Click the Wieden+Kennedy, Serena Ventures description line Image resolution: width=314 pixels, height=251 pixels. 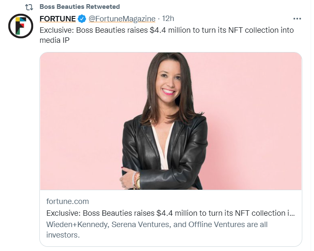[157, 225]
